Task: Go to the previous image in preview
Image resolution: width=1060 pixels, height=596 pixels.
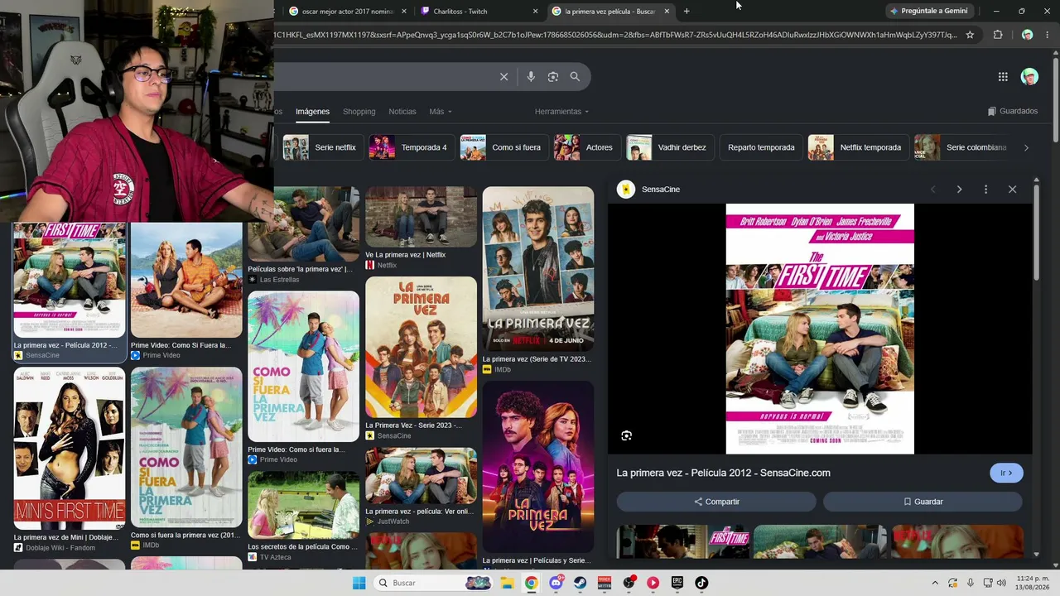Action: 932,190
